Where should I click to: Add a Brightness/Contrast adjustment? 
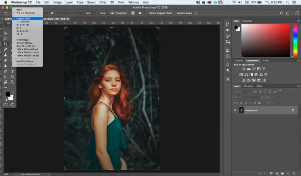pyautogui.click(x=243, y=69)
